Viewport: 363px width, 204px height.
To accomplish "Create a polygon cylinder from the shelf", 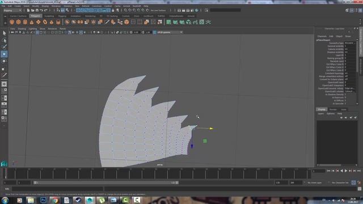I will pyautogui.click(x=25, y=22).
